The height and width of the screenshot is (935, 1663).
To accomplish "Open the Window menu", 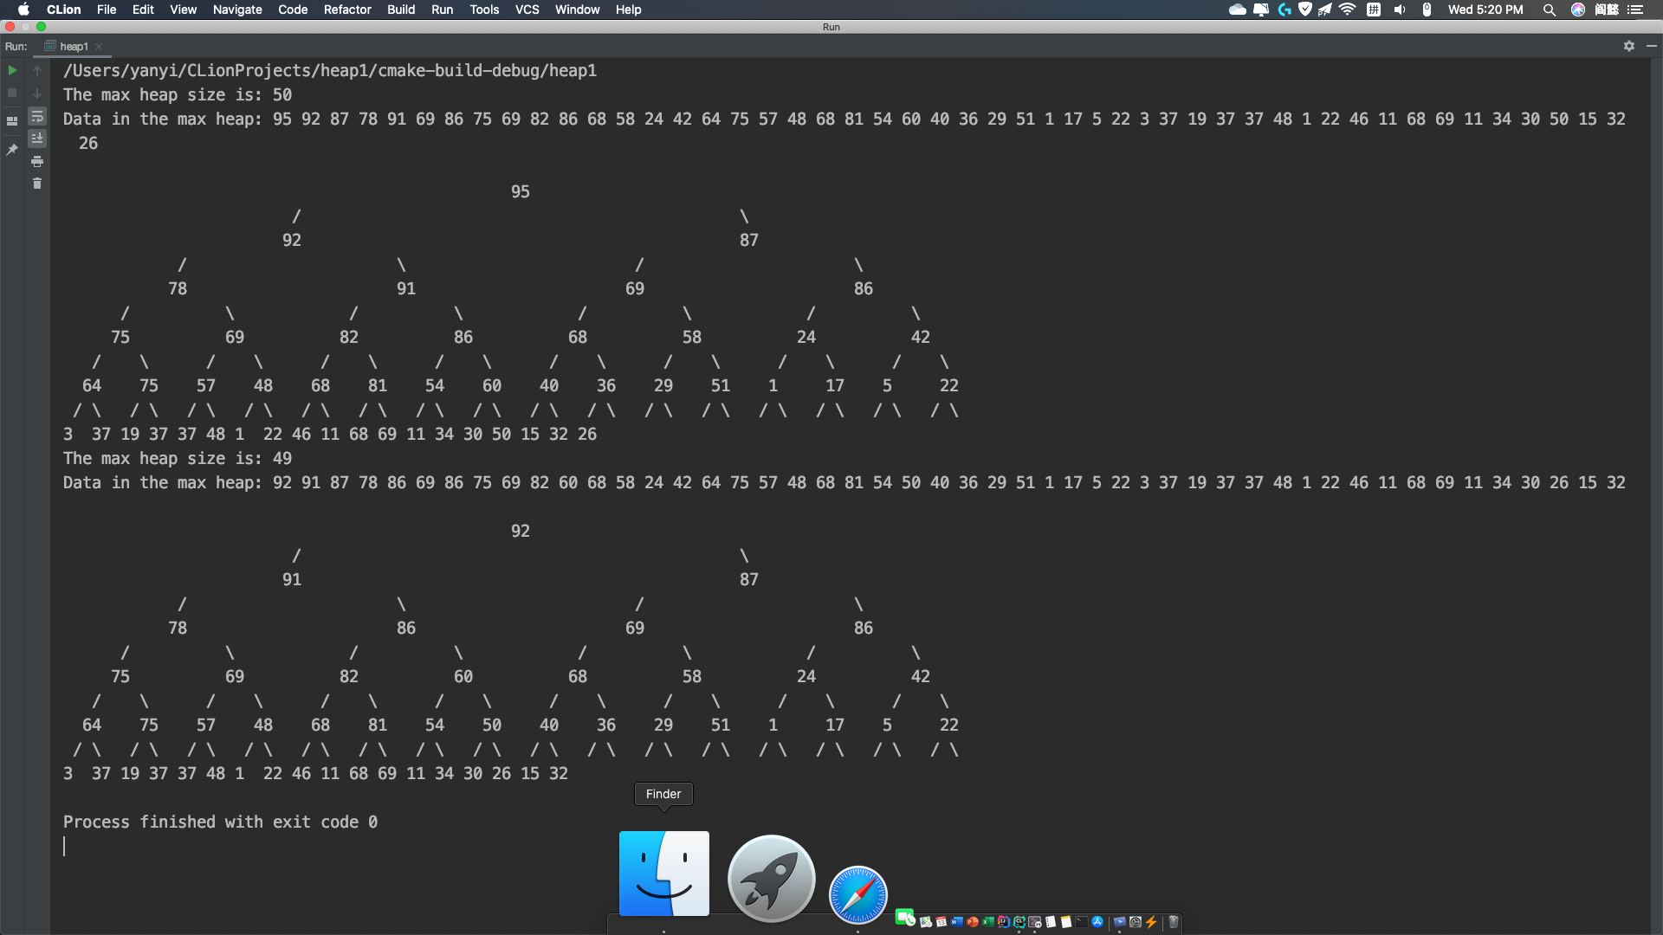I will click(577, 10).
